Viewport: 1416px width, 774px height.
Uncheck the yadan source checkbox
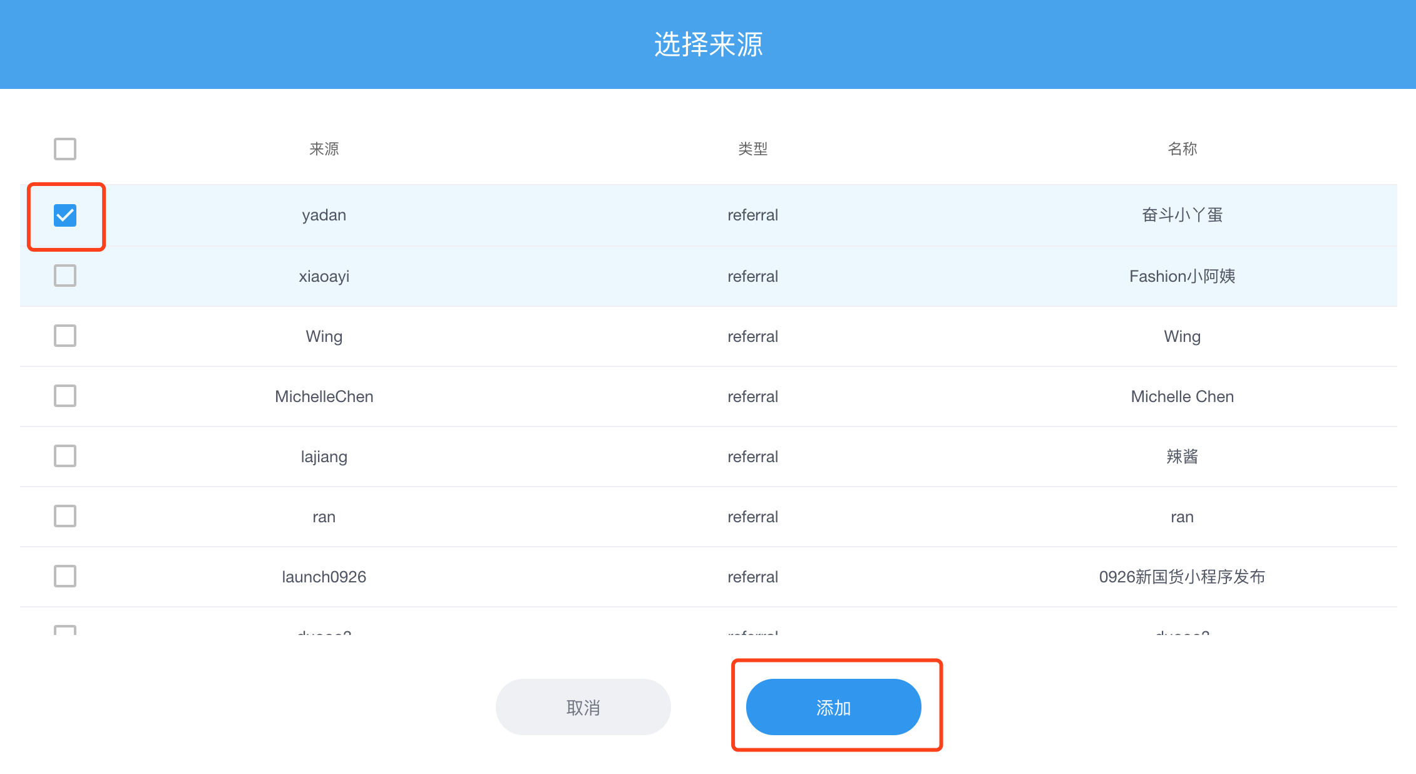pos(65,215)
